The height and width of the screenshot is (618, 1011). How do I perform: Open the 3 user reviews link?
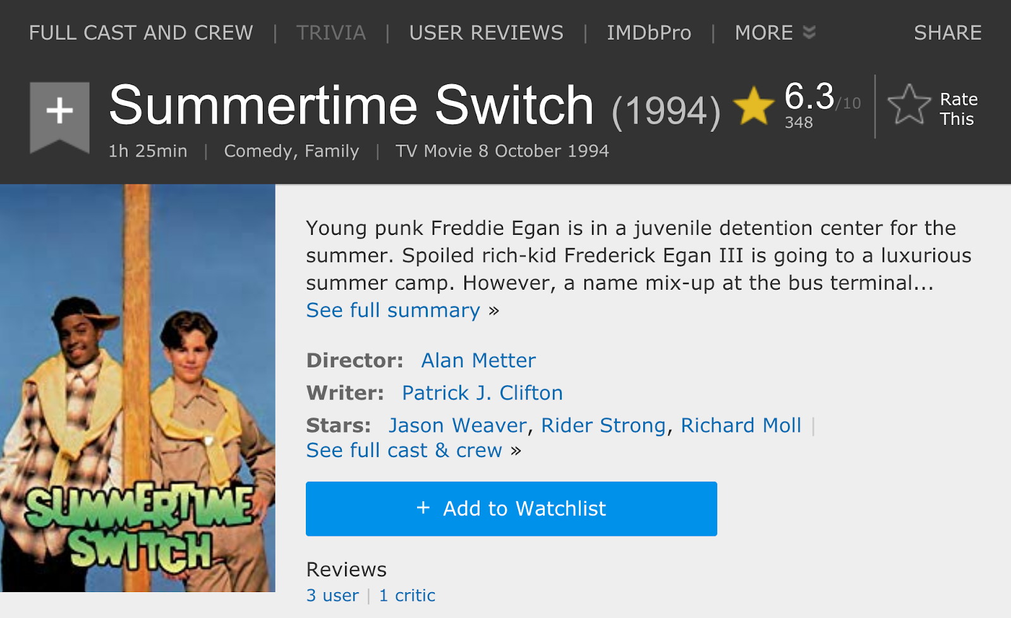pyautogui.click(x=332, y=596)
